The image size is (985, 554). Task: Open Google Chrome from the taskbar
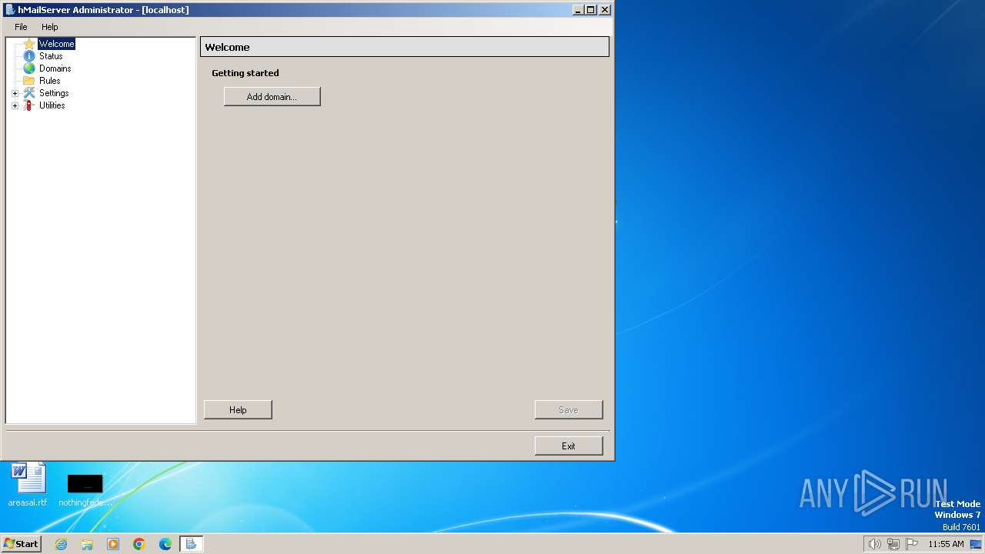coord(139,544)
